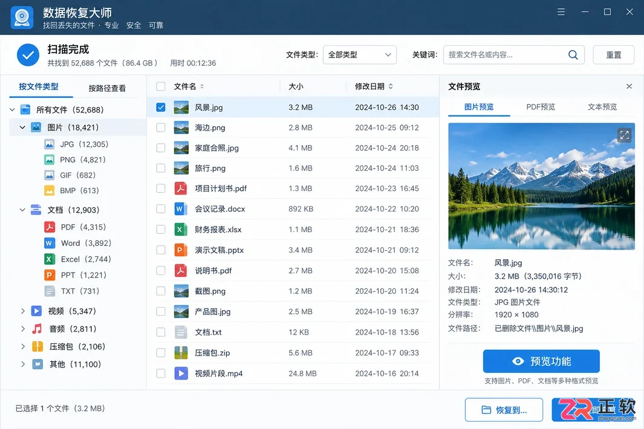Image resolution: width=644 pixels, height=429 pixels.
Task: Click the 视频 video category icon
Action: click(x=36, y=311)
